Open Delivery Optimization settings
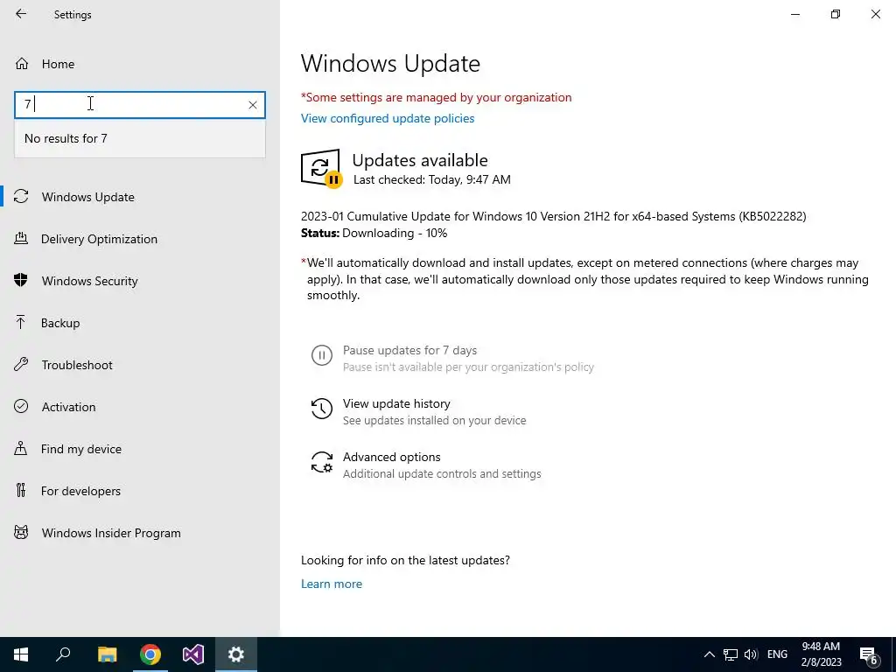This screenshot has height=672, width=896. pyautogui.click(x=99, y=239)
